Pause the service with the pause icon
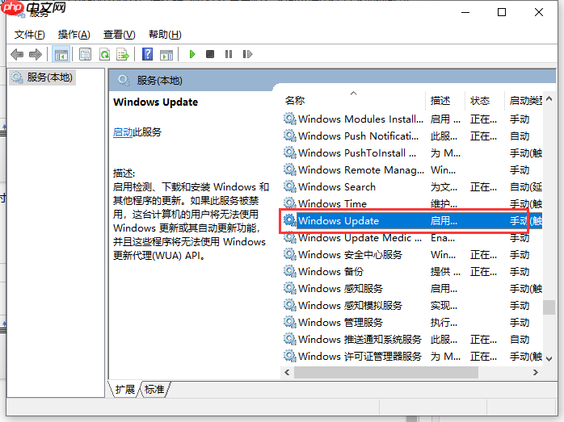 coord(229,54)
